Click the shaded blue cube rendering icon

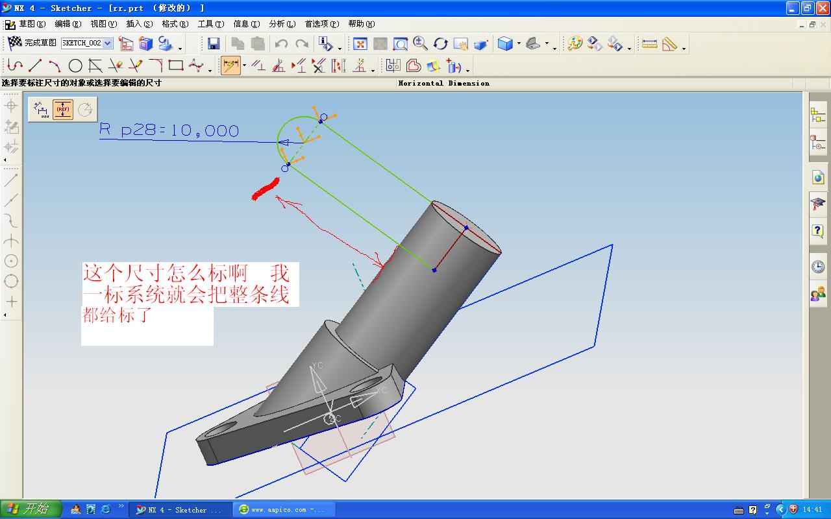coord(505,44)
